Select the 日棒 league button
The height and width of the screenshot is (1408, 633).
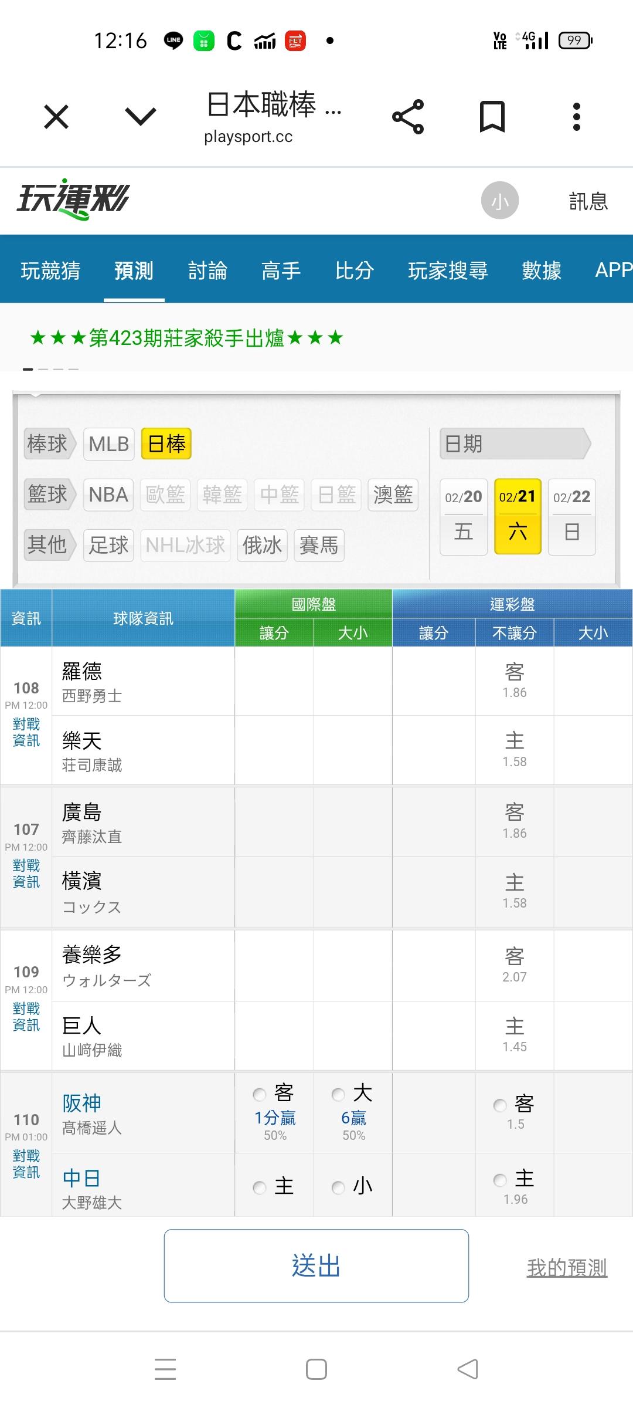166,444
